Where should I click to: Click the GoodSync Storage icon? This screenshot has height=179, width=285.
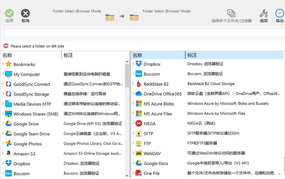(9, 94)
